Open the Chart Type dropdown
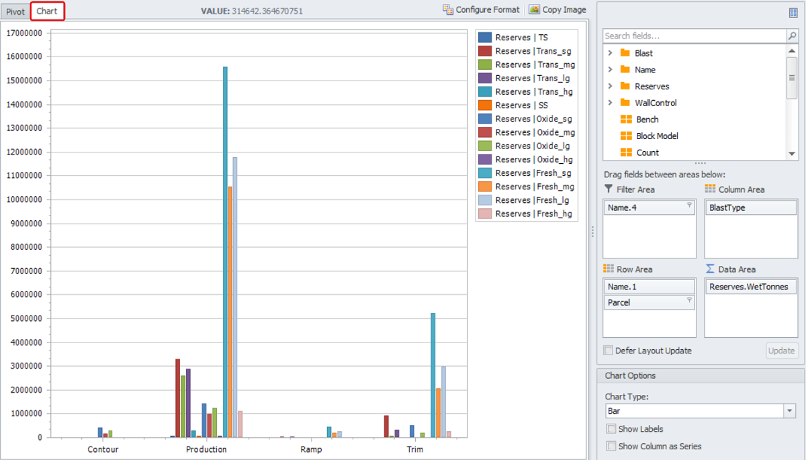The width and height of the screenshot is (806, 460). coord(789,411)
